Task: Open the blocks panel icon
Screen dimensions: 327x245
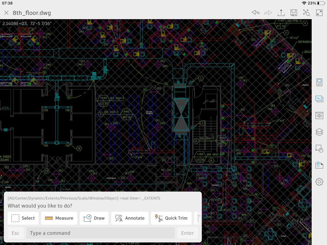Action: point(319,149)
